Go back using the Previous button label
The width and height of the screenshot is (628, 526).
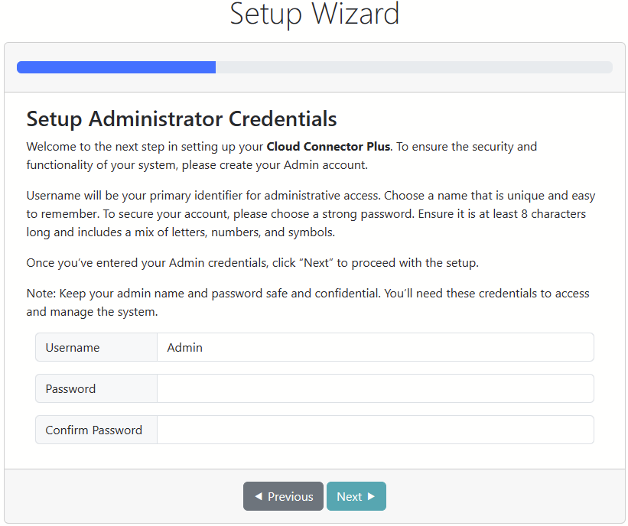[290, 497]
